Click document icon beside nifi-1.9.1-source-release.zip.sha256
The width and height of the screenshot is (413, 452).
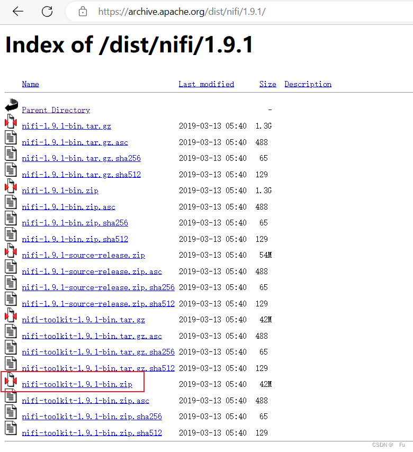pos(11,283)
